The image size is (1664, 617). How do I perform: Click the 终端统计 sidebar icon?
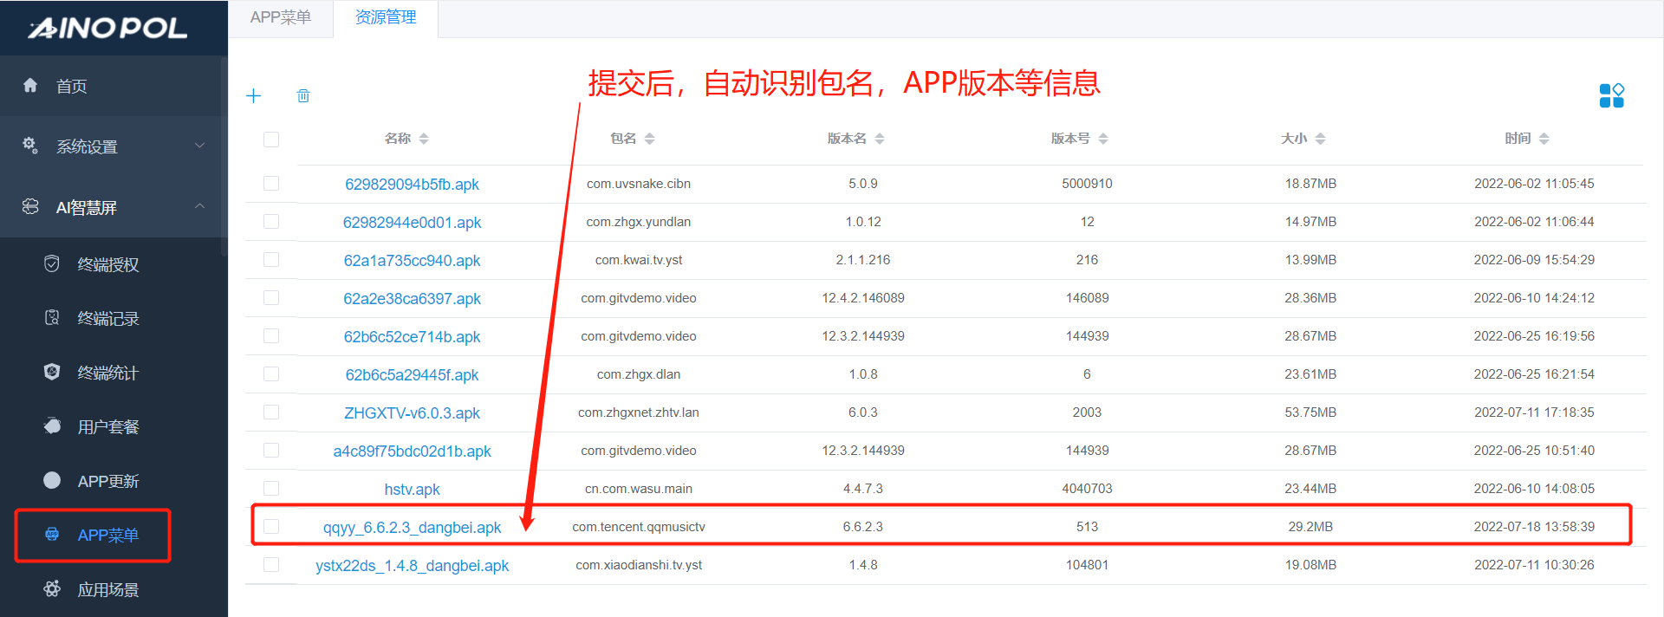52,372
